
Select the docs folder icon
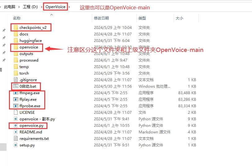click(16, 34)
